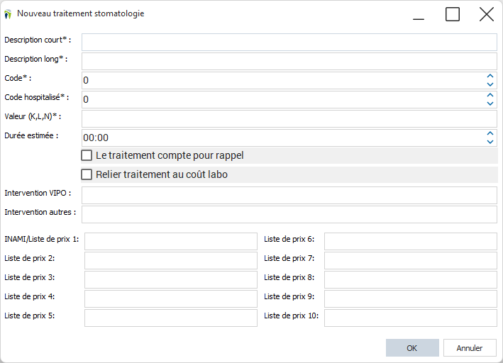Select the Liste de prix 5 field
Viewport: 503px width, 363px height.
pos(171,318)
